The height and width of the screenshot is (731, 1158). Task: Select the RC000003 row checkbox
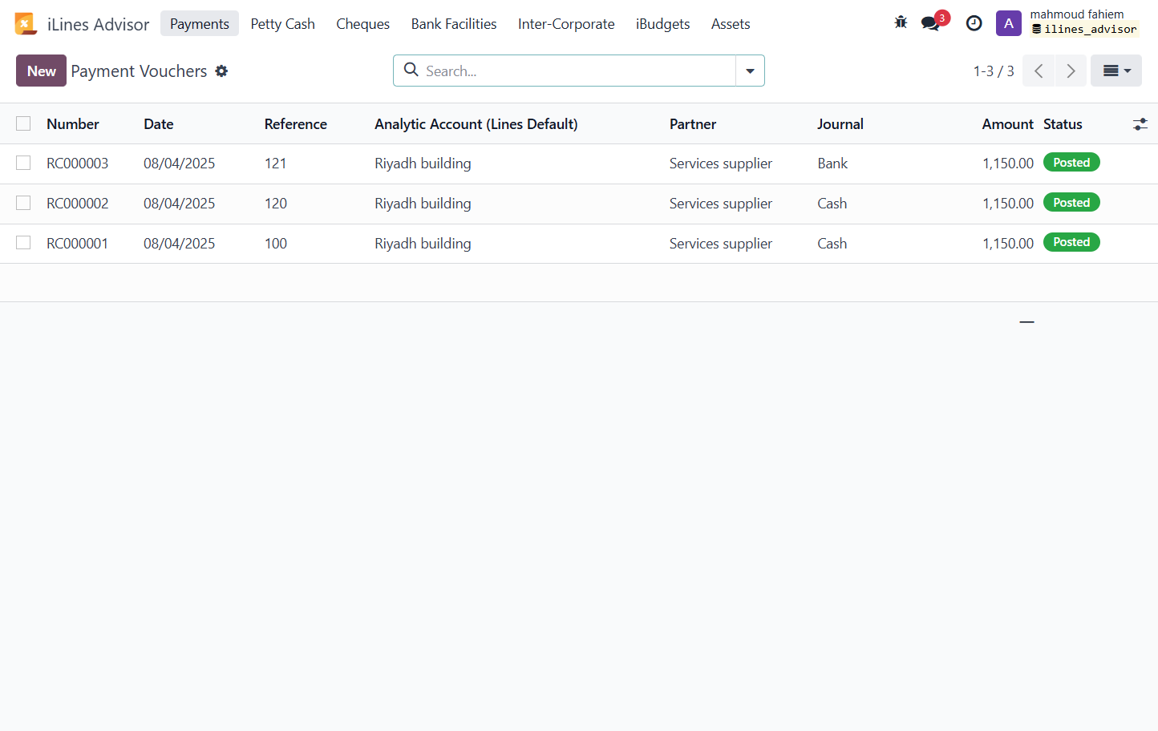point(23,163)
